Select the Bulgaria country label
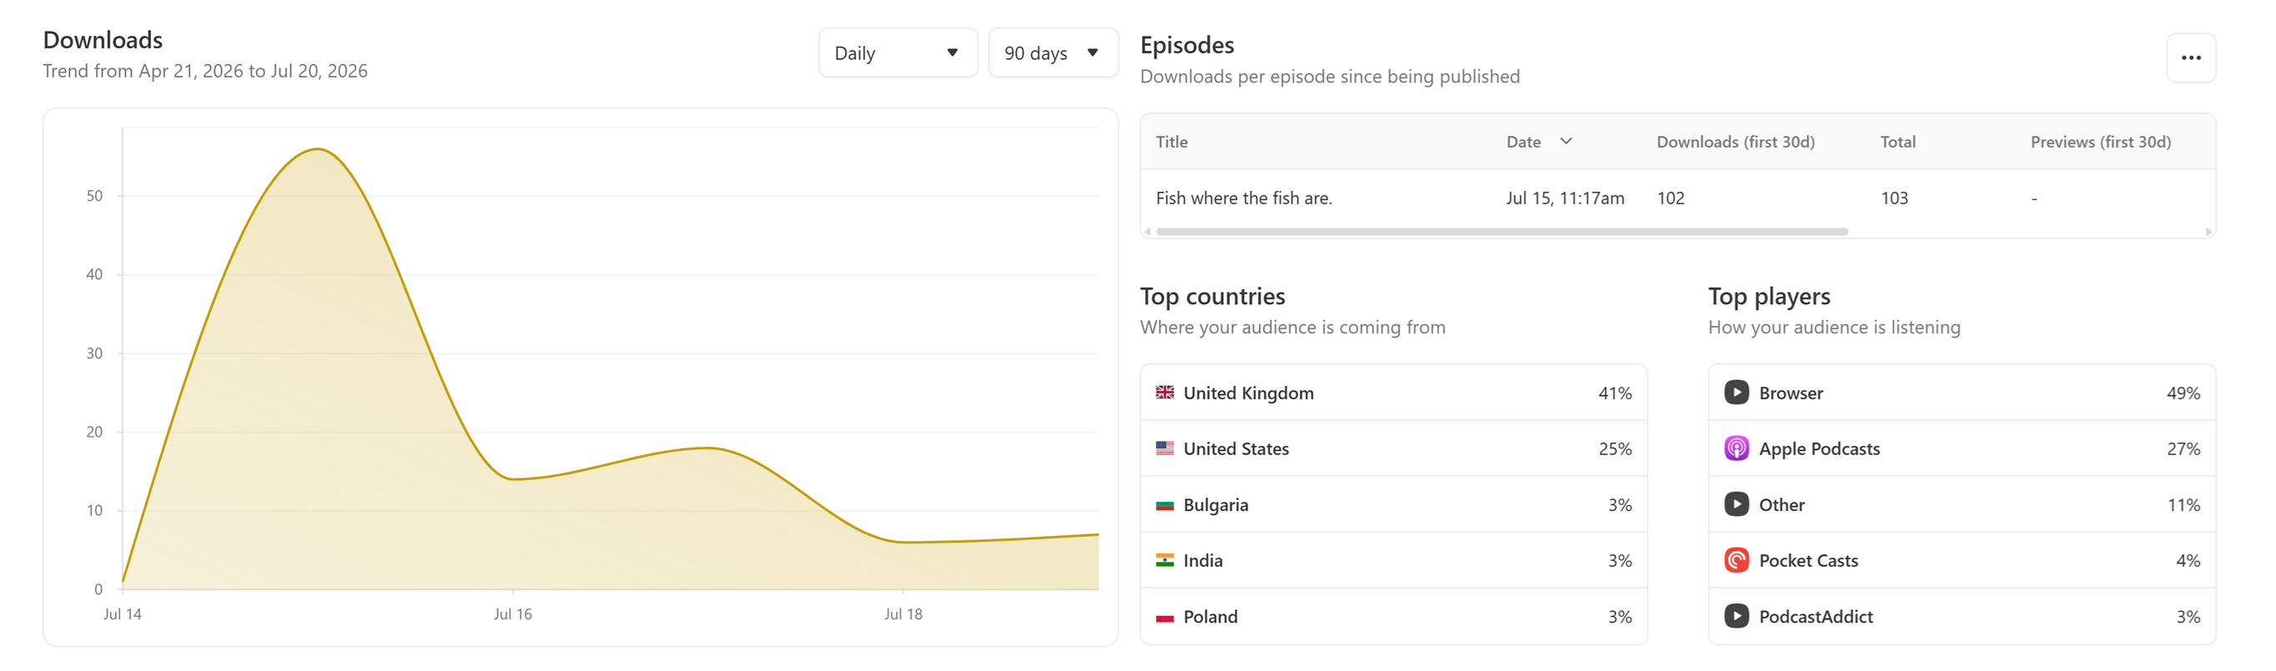Viewport: 2276px width, 671px height. [1216, 505]
